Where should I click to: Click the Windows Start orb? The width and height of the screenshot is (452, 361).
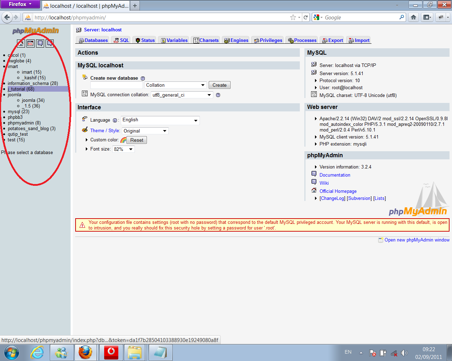[x=12, y=353]
